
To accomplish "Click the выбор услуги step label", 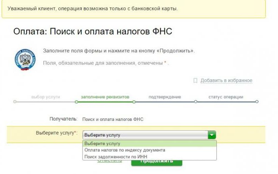I will pos(45,97).
